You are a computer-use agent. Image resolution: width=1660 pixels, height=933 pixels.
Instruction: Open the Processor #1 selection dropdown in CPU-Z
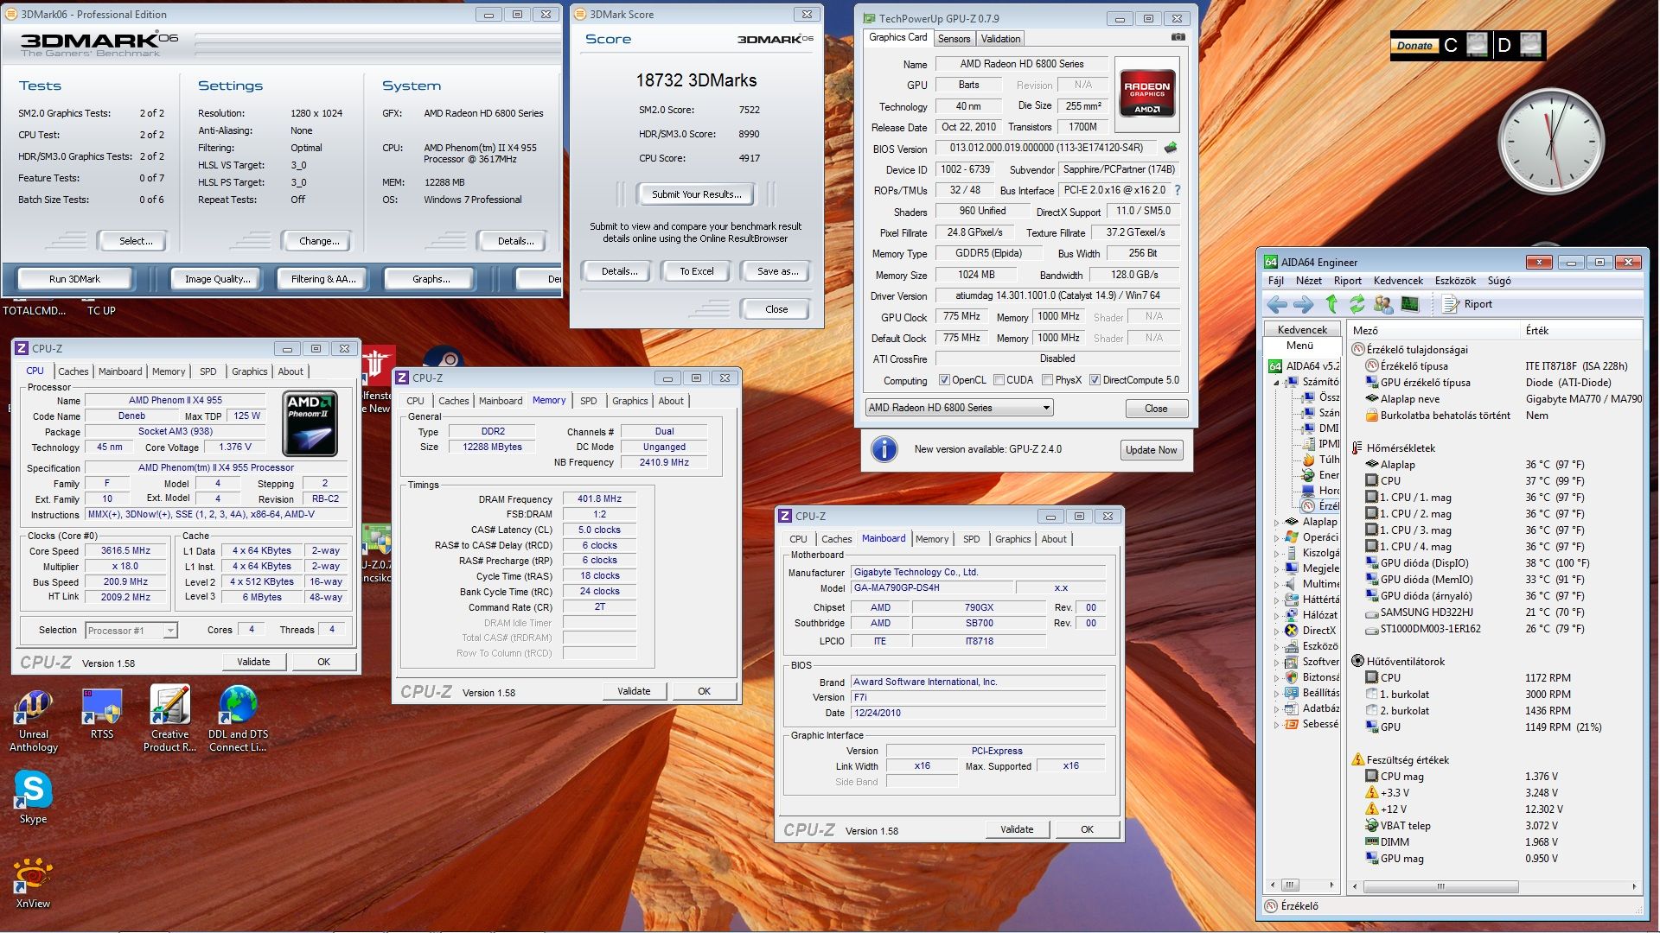coord(131,631)
